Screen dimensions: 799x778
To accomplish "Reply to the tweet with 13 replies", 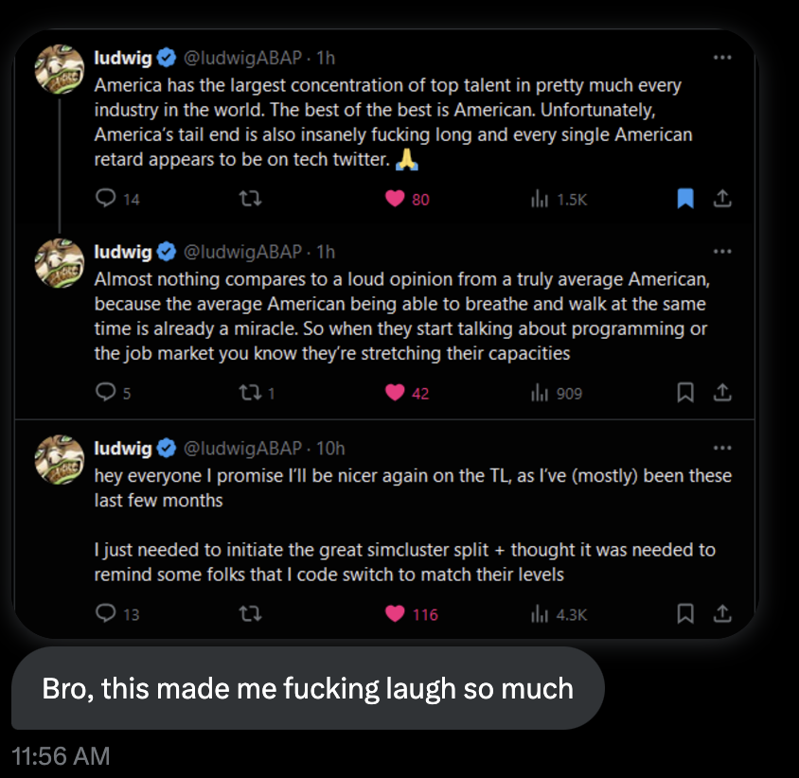I will point(106,613).
